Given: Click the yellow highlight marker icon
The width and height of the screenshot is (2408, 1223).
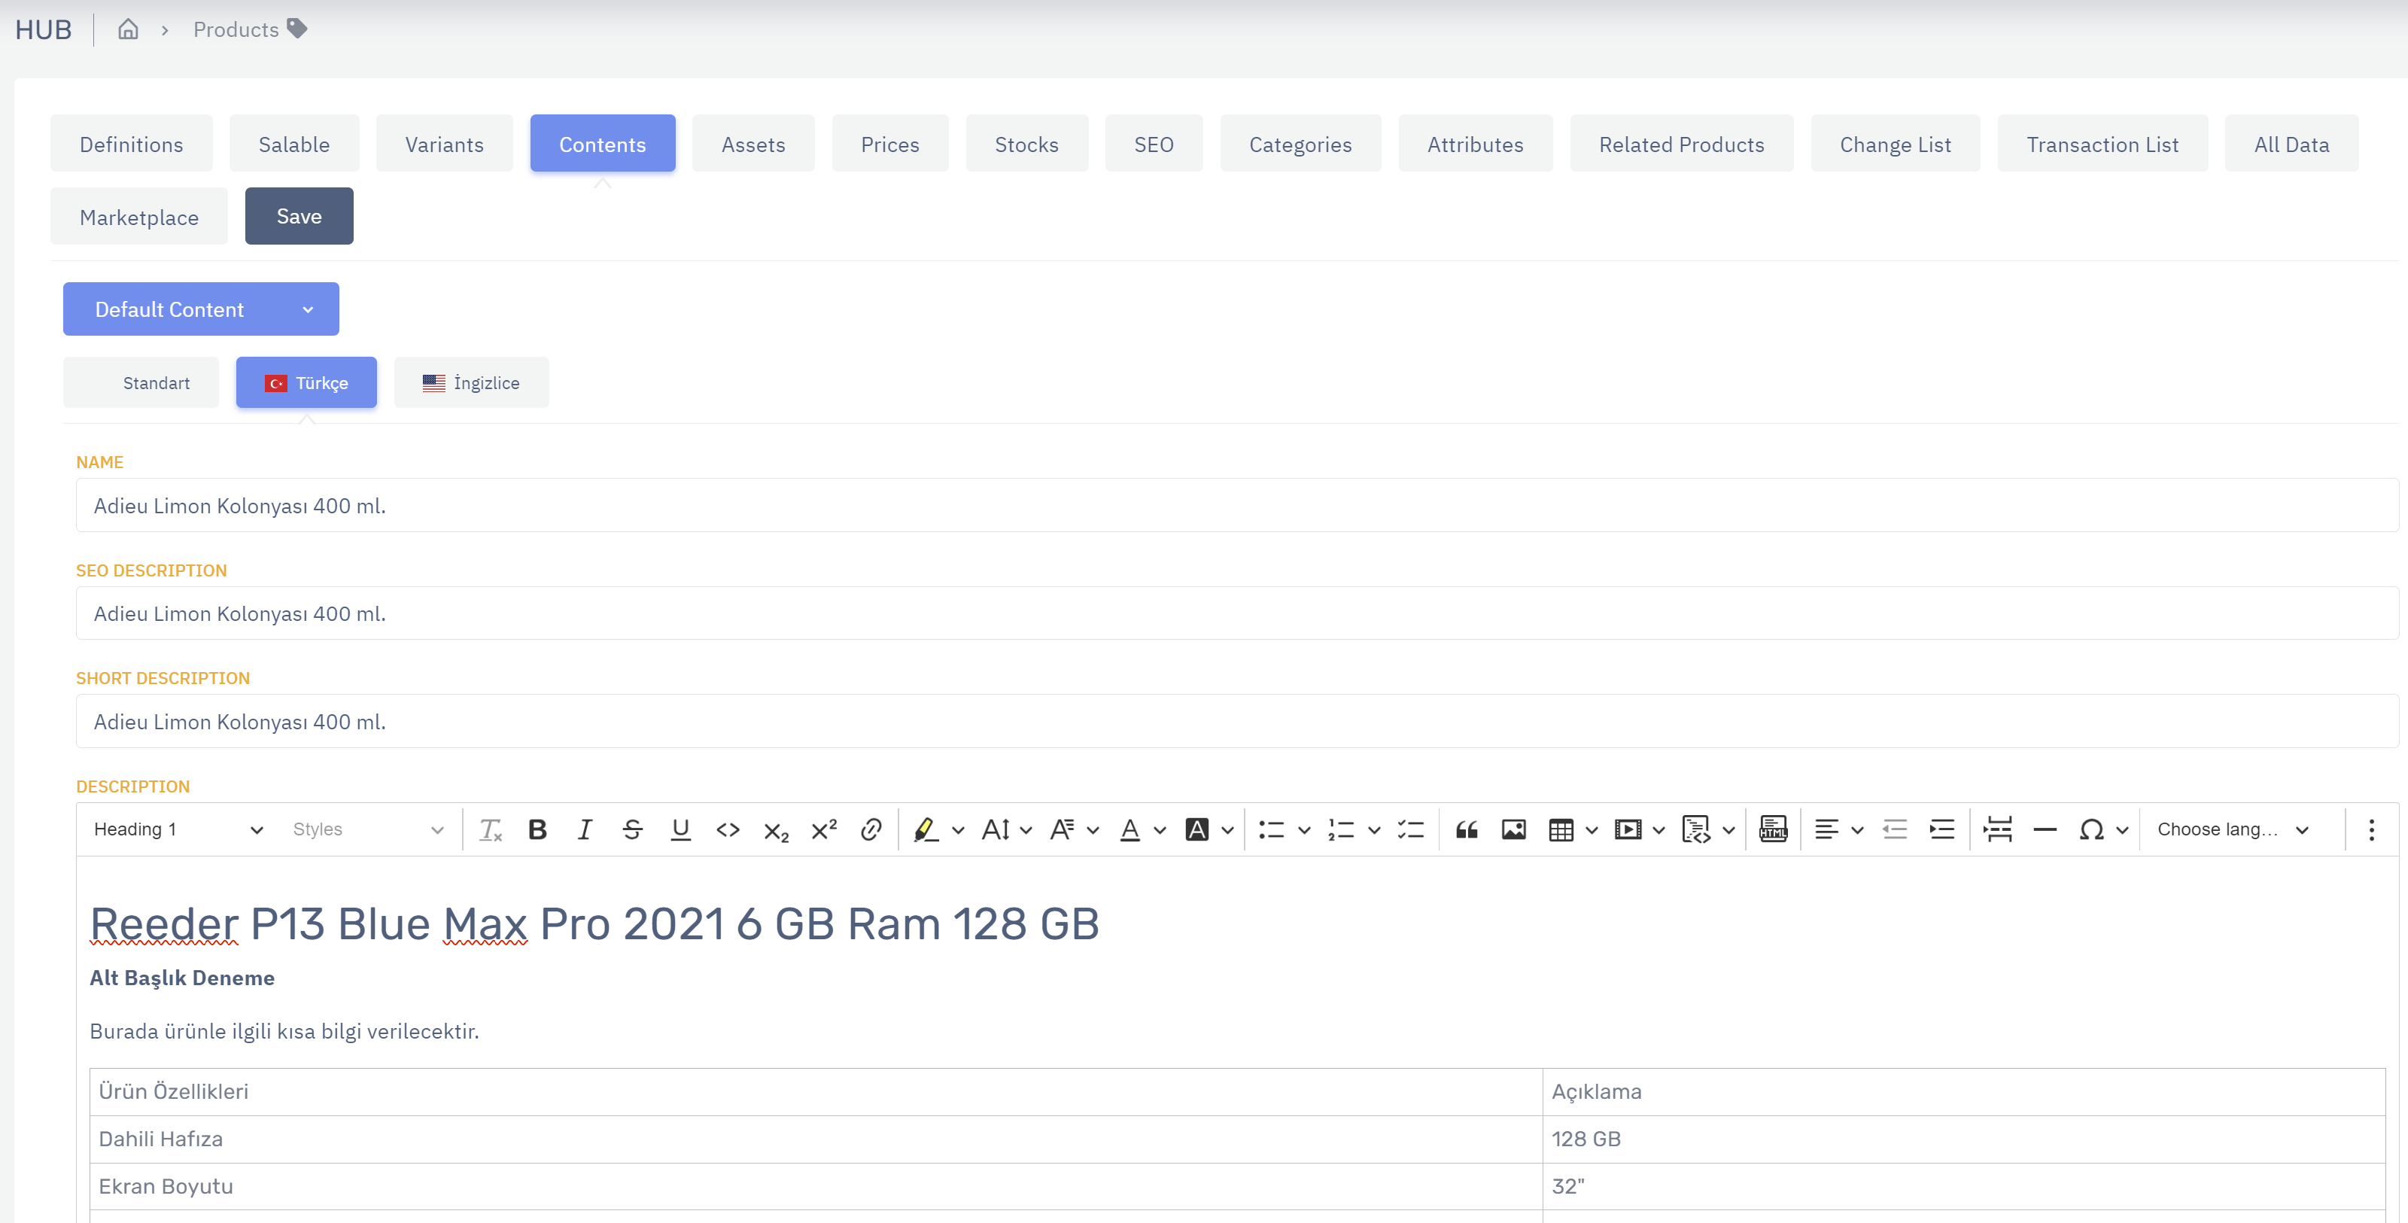Looking at the screenshot, I should pos(926,829).
